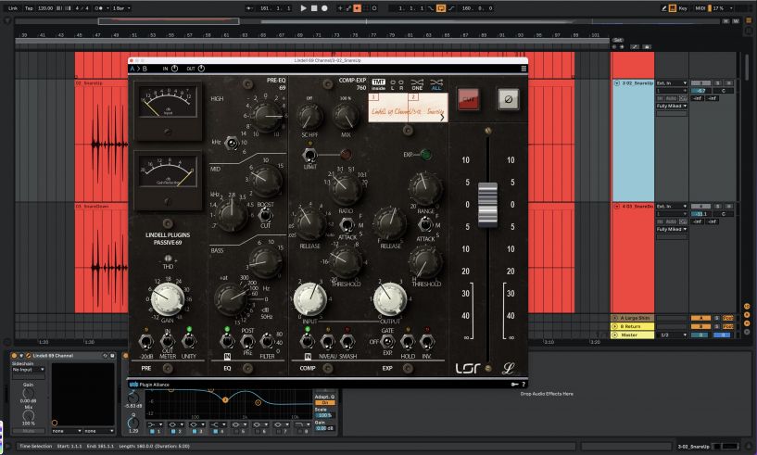Disable EQ Eight band 2 checkbox
Screen dimensions: 757x455
pyautogui.click(x=173, y=431)
